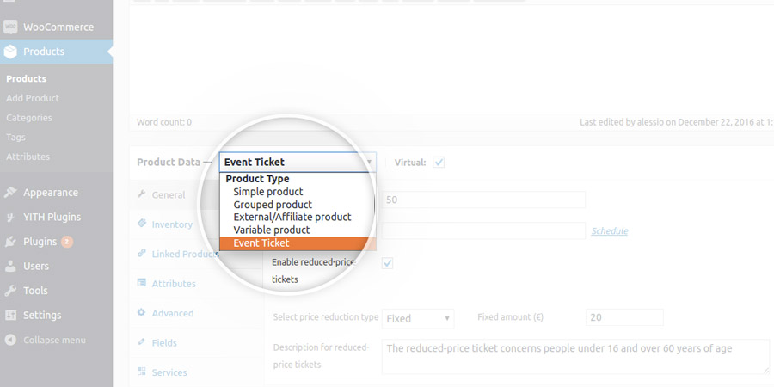The image size is (774, 387).
Task: Open the Event Ticket product type dropdown
Action: [x=298, y=162]
